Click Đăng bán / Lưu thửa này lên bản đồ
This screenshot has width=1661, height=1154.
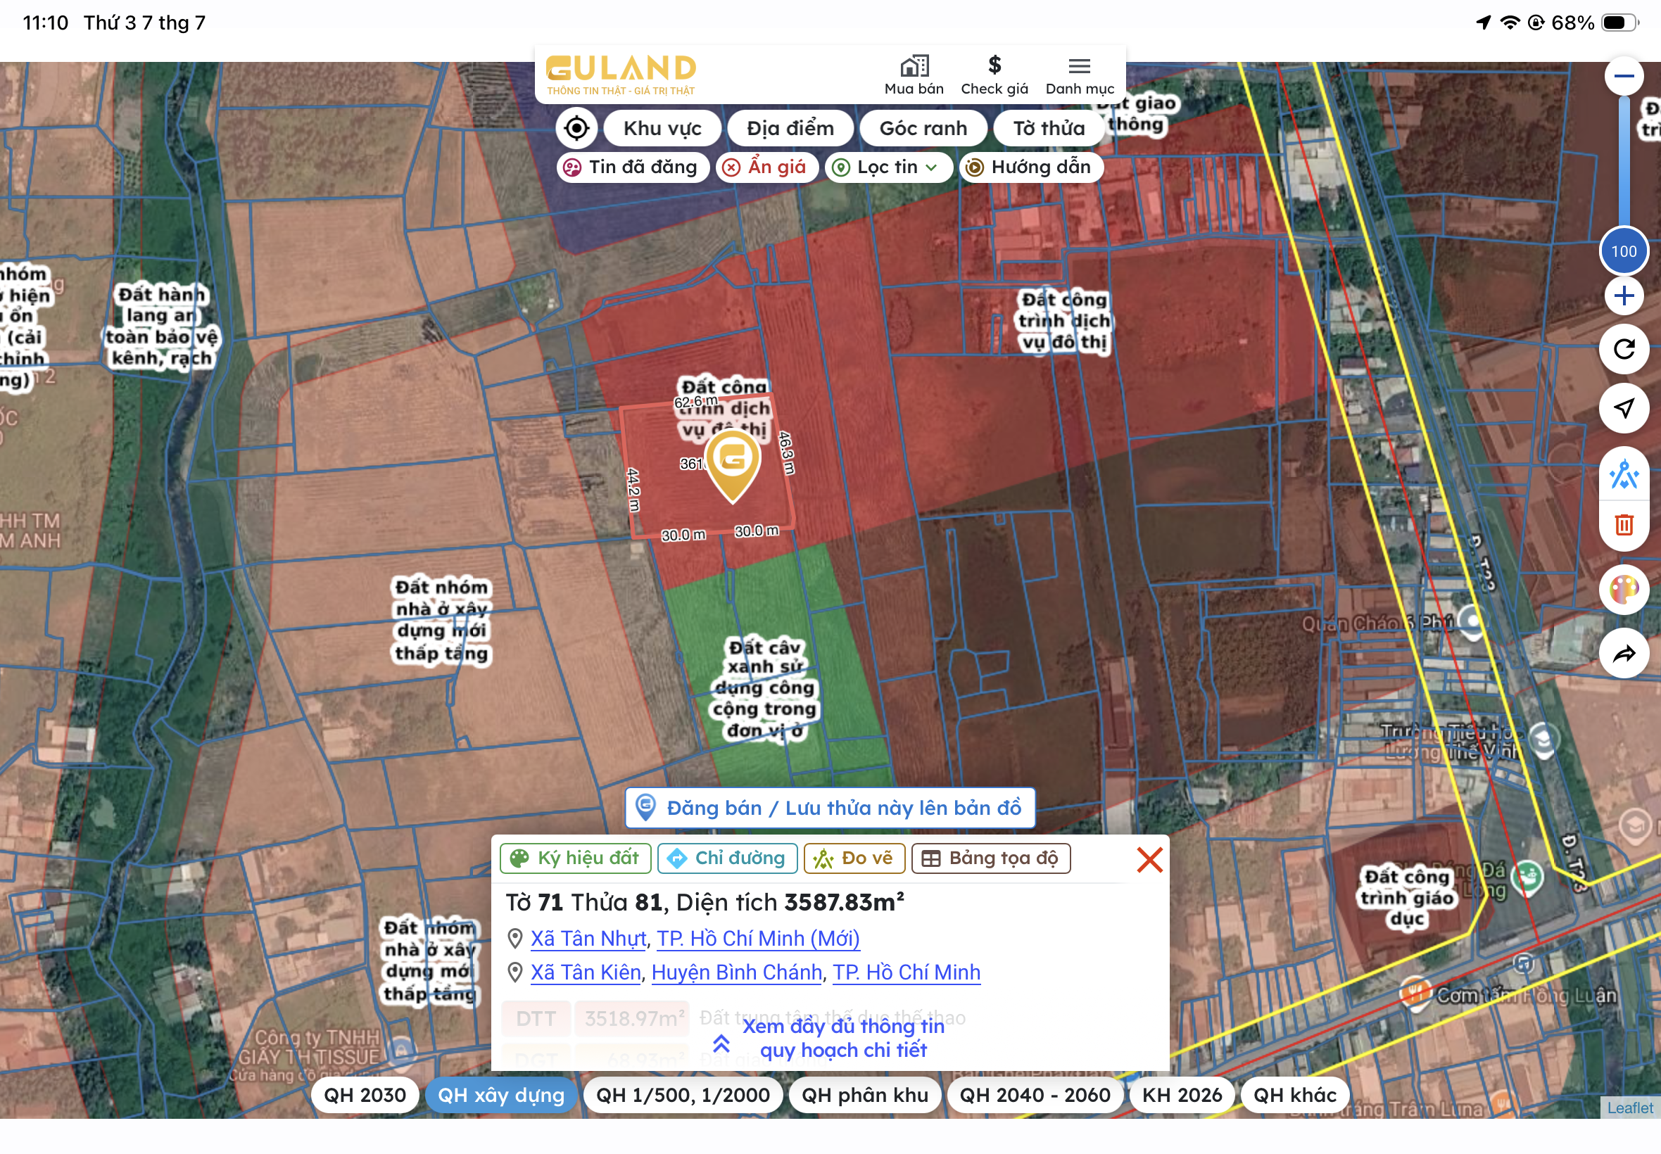pyautogui.click(x=829, y=807)
